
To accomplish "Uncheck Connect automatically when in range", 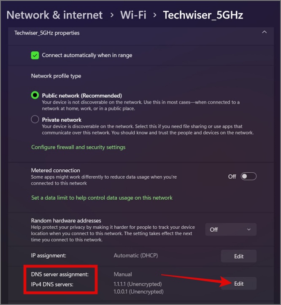I will tap(35, 55).
